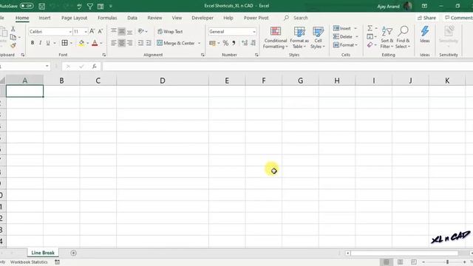
Task: Switch to Page Break Preview
Action: click(414, 262)
